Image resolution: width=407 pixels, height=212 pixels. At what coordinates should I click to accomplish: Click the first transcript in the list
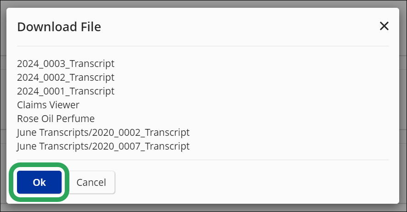(66, 63)
